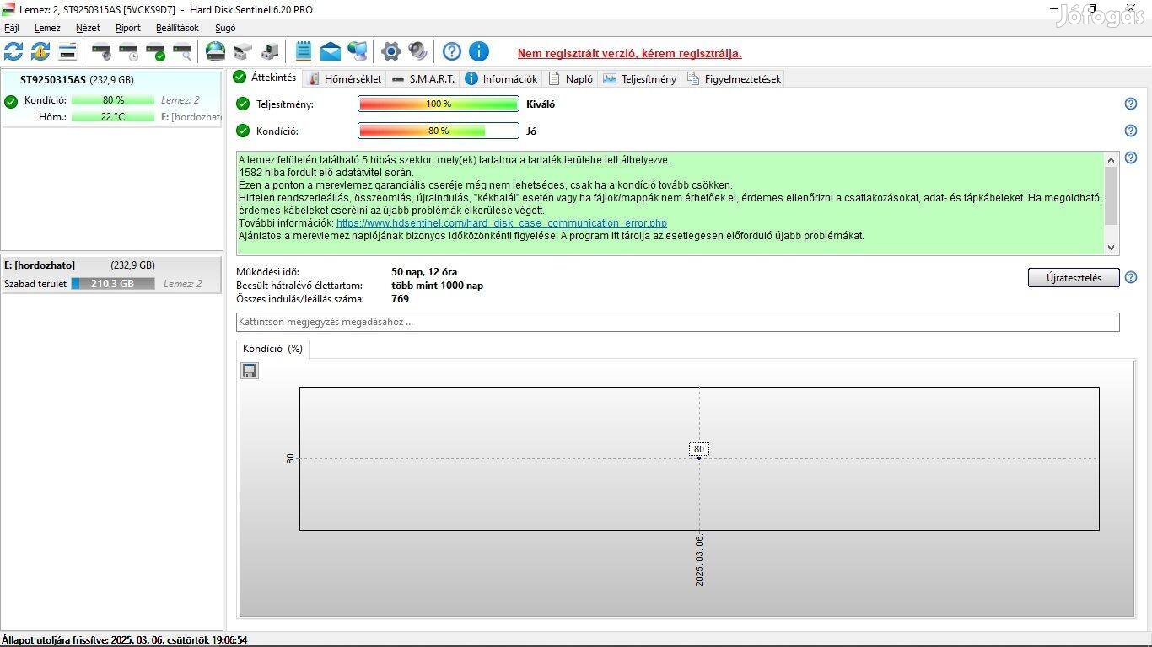
Task: Click the disk with speaker acoustic icon
Action: (101, 51)
